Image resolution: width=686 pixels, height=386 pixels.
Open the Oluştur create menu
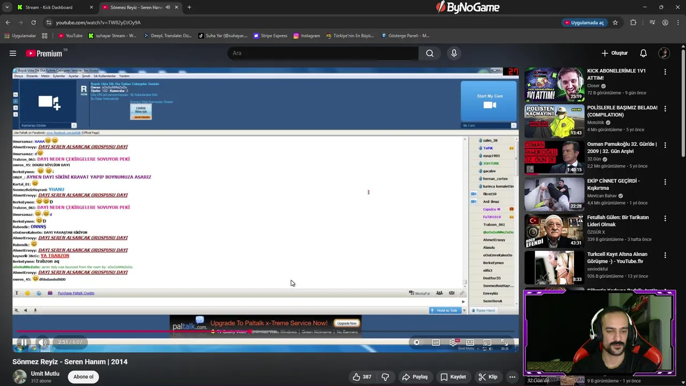(x=614, y=53)
